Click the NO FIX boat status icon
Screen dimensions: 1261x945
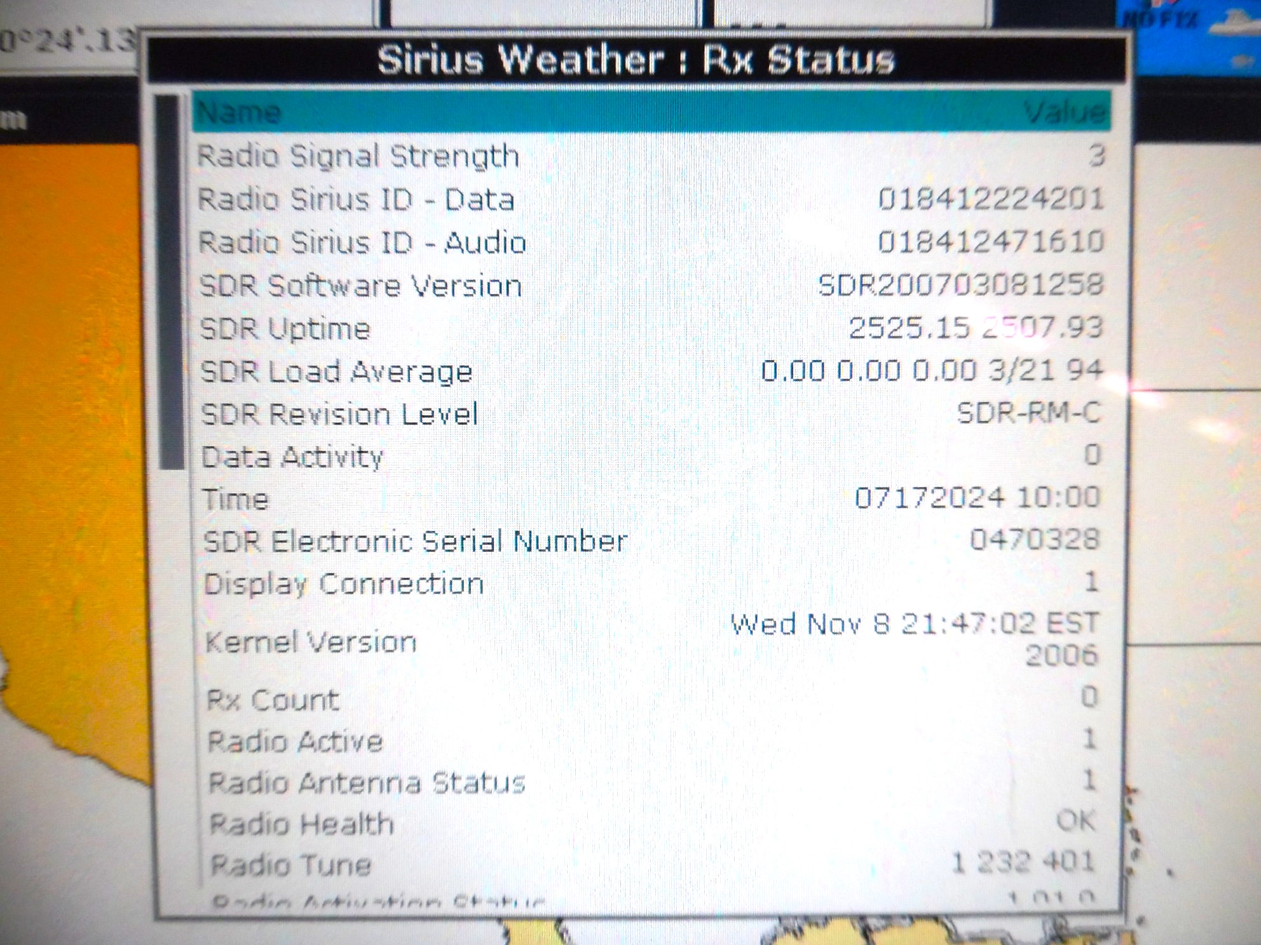click(1189, 38)
